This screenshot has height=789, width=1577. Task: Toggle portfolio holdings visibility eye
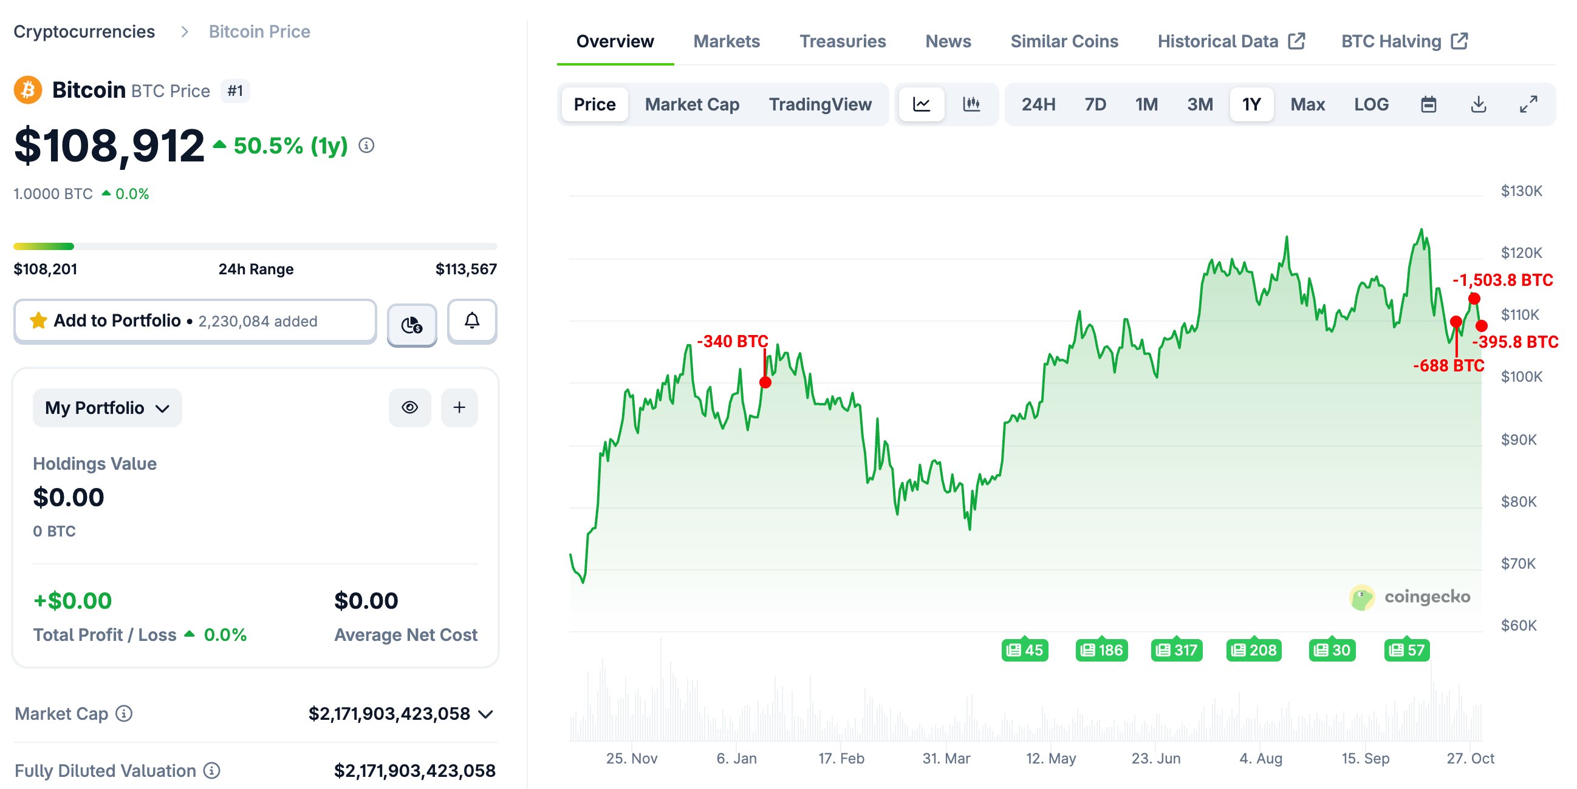coord(409,407)
